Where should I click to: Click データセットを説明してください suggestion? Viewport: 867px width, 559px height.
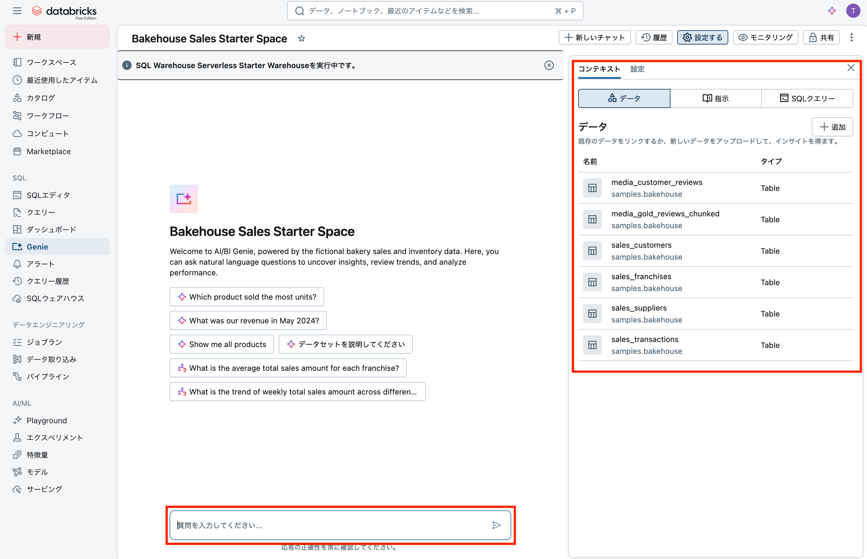point(345,344)
